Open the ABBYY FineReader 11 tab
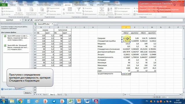This screenshot has width=185, height=104. [x=115, y=5]
